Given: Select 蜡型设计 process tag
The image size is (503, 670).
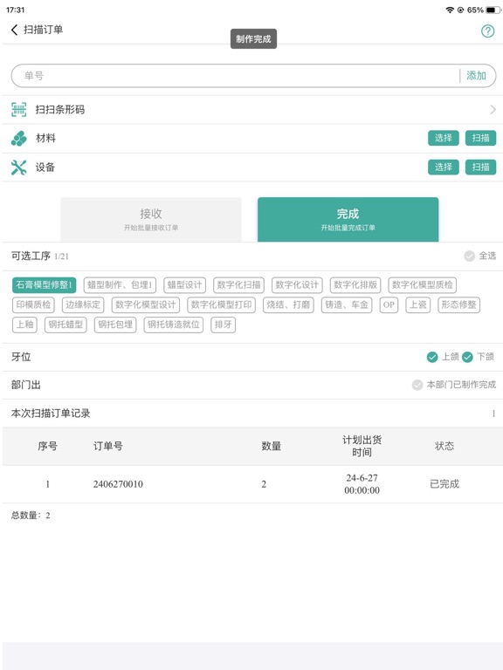Looking at the screenshot, I should click(x=185, y=285).
